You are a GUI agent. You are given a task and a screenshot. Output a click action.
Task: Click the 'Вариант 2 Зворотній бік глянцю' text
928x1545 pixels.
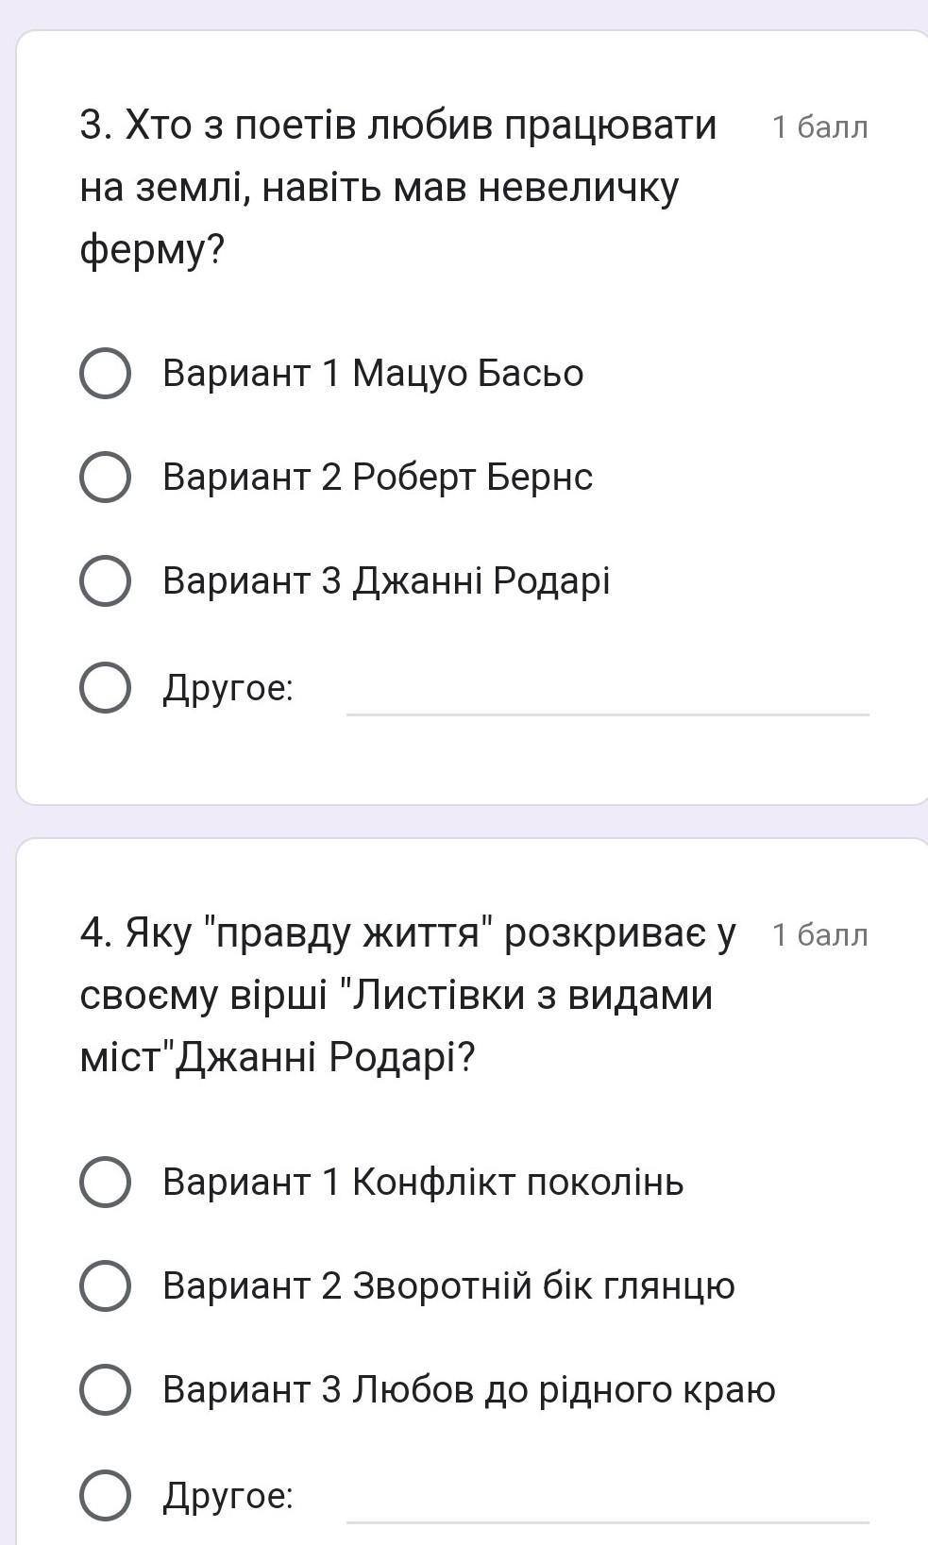click(x=448, y=1285)
